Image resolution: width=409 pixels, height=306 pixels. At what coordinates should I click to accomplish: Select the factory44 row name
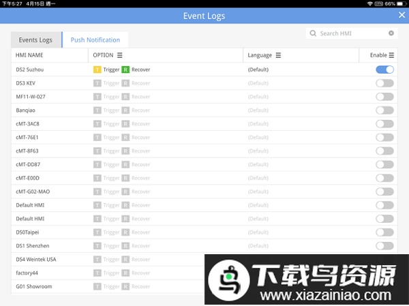27,273
